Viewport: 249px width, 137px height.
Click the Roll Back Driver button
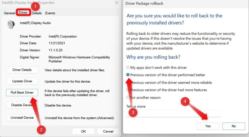22,93
